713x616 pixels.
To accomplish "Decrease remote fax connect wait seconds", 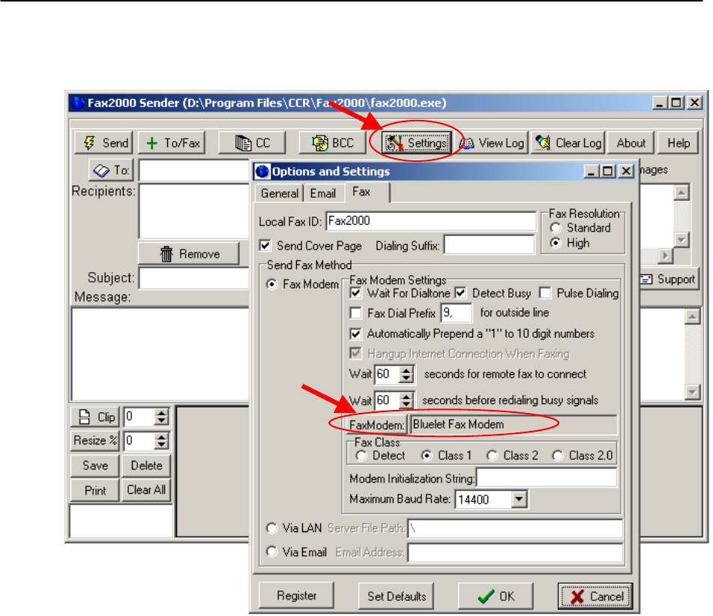I will tap(406, 378).
